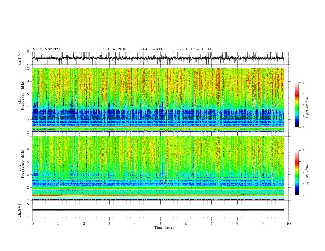Click time axis tick label '5'
Image resolution: width=325 pixels, height=251 pixels.
coord(160,224)
